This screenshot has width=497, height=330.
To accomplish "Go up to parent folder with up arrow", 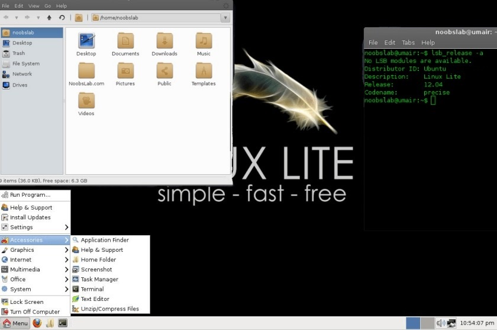I will 49,17.
